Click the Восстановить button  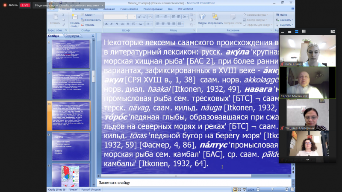92,20
